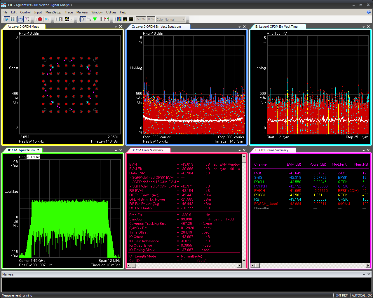Click the first toolbar overflow options arrow
The height and width of the screenshot is (298, 373).
(33, 20)
